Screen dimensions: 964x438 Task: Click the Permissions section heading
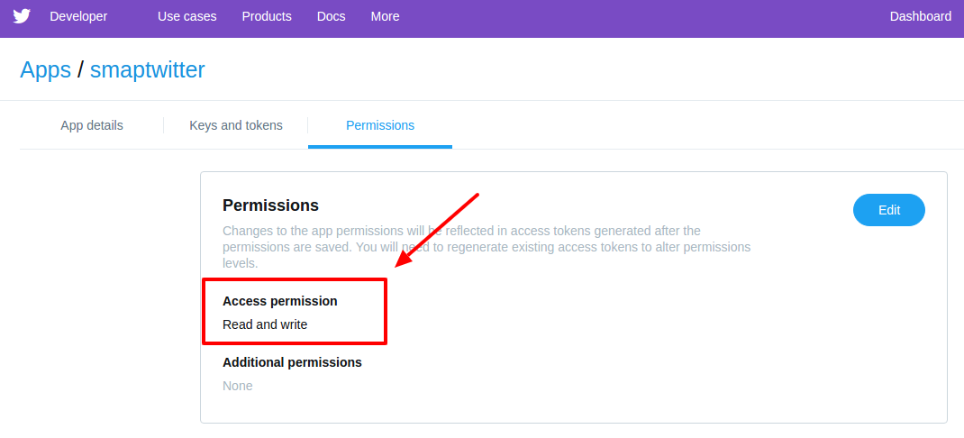pos(270,205)
